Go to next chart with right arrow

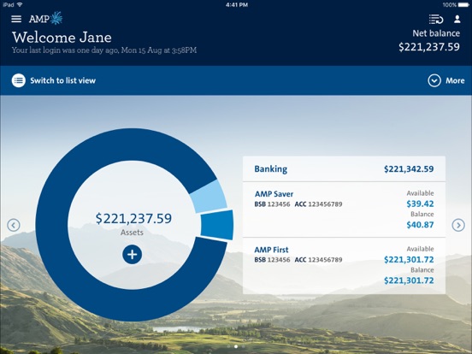tap(458, 225)
